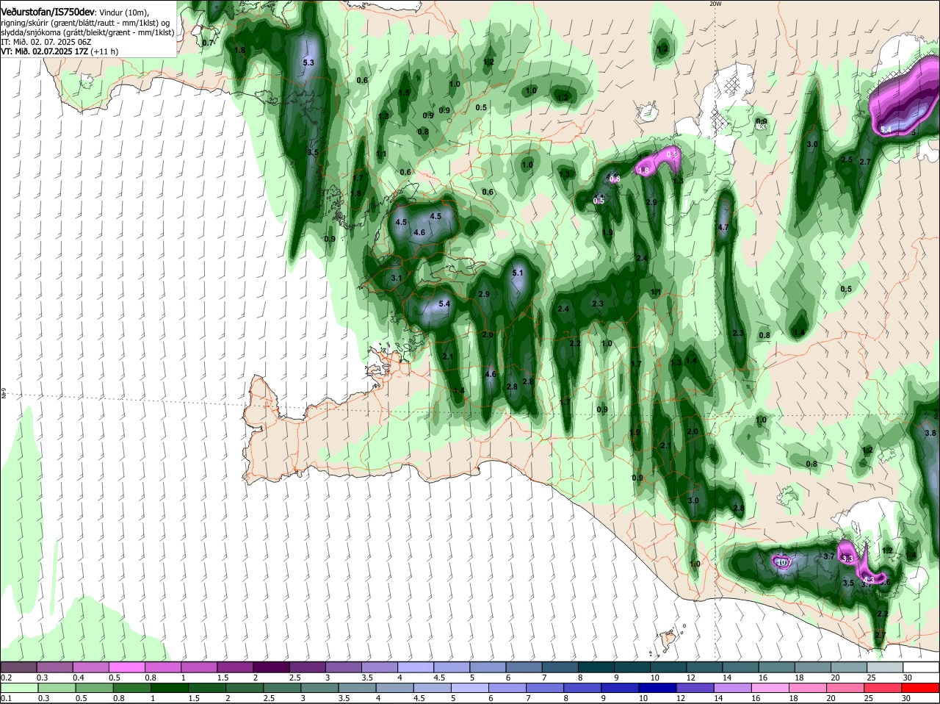Screen dimensions: 940x704
Task: Select the rain legend swatch for 2–2.5 mm
Action: pyautogui.click(x=244, y=688)
